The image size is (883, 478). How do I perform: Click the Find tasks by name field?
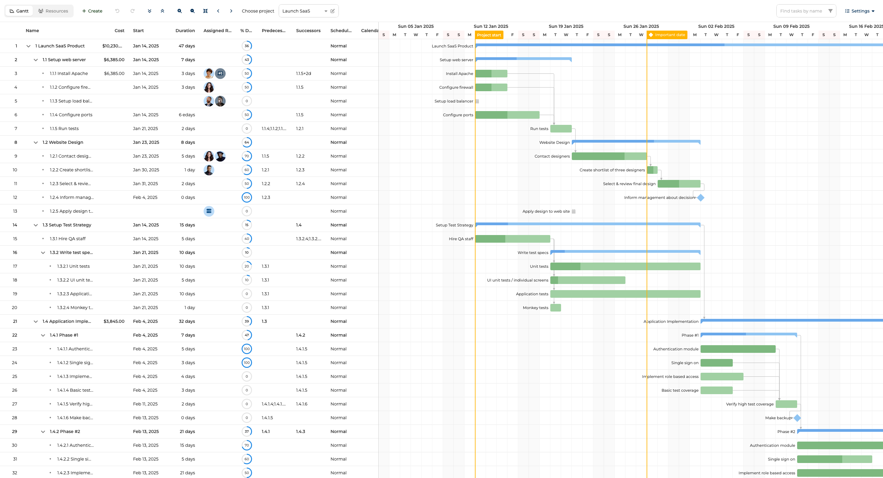click(x=802, y=11)
